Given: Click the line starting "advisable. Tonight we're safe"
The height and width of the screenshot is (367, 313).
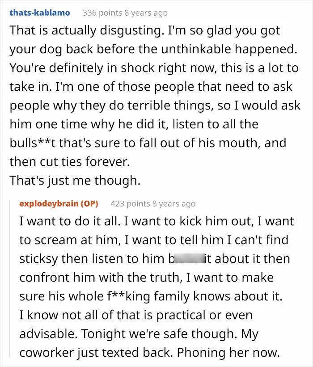Looking at the screenshot, I should [x=139, y=334].
